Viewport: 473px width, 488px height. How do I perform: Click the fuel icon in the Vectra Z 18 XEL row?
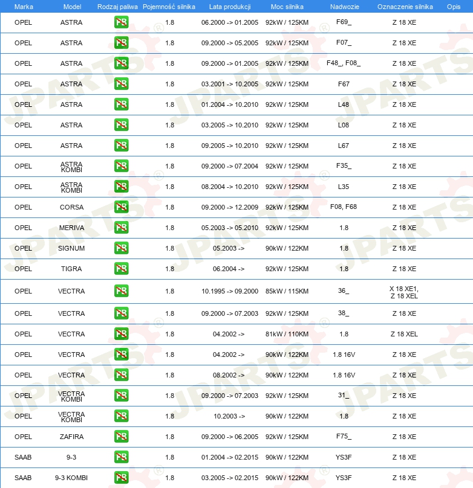pos(121,334)
